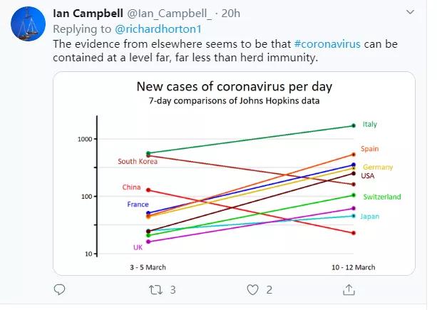The image size is (437, 310).
Task: Click the reply speech bubble icon
Action: click(x=60, y=290)
